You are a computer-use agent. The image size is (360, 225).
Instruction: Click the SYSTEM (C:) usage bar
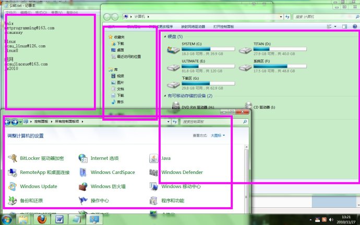point(208,49)
